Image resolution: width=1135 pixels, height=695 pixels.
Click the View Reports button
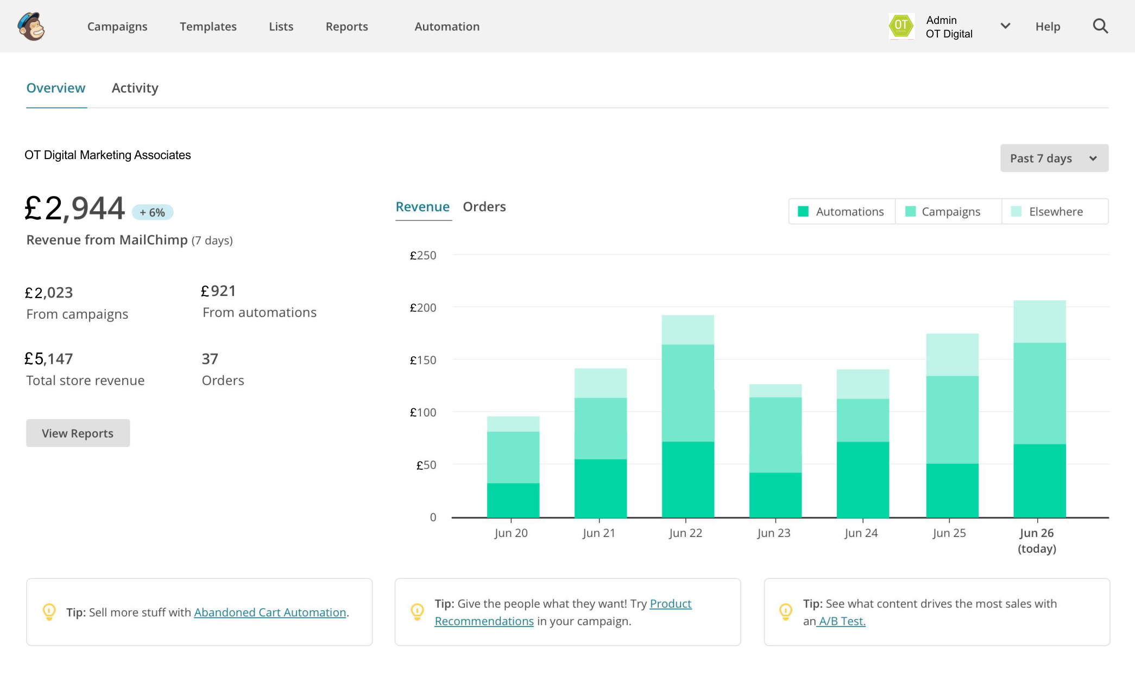[78, 433]
